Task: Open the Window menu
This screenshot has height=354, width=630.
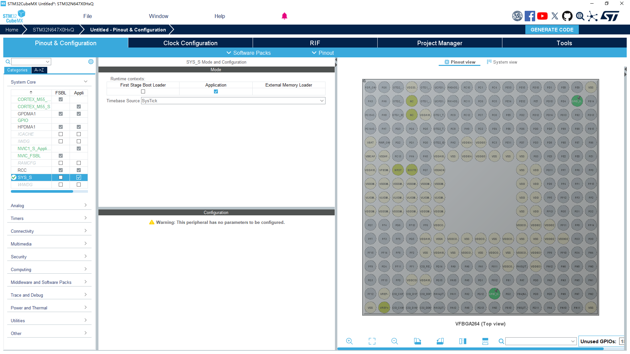Action: pos(158,16)
